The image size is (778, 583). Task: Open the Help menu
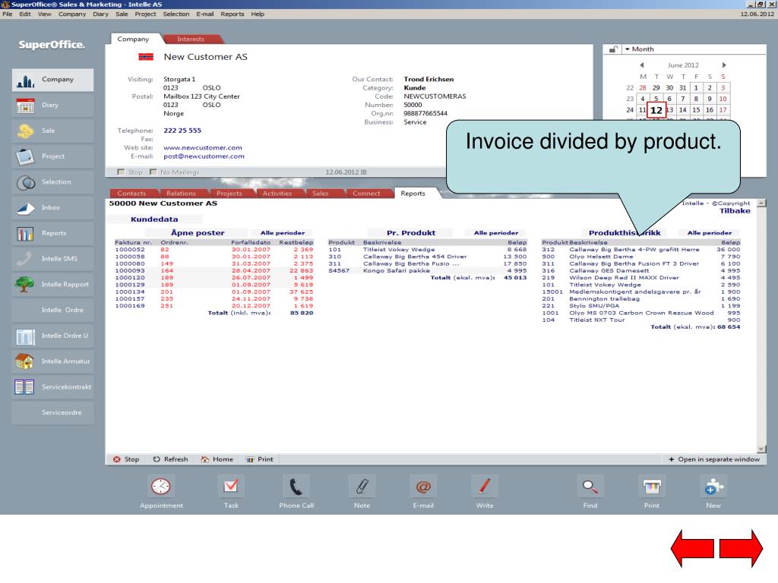[258, 14]
